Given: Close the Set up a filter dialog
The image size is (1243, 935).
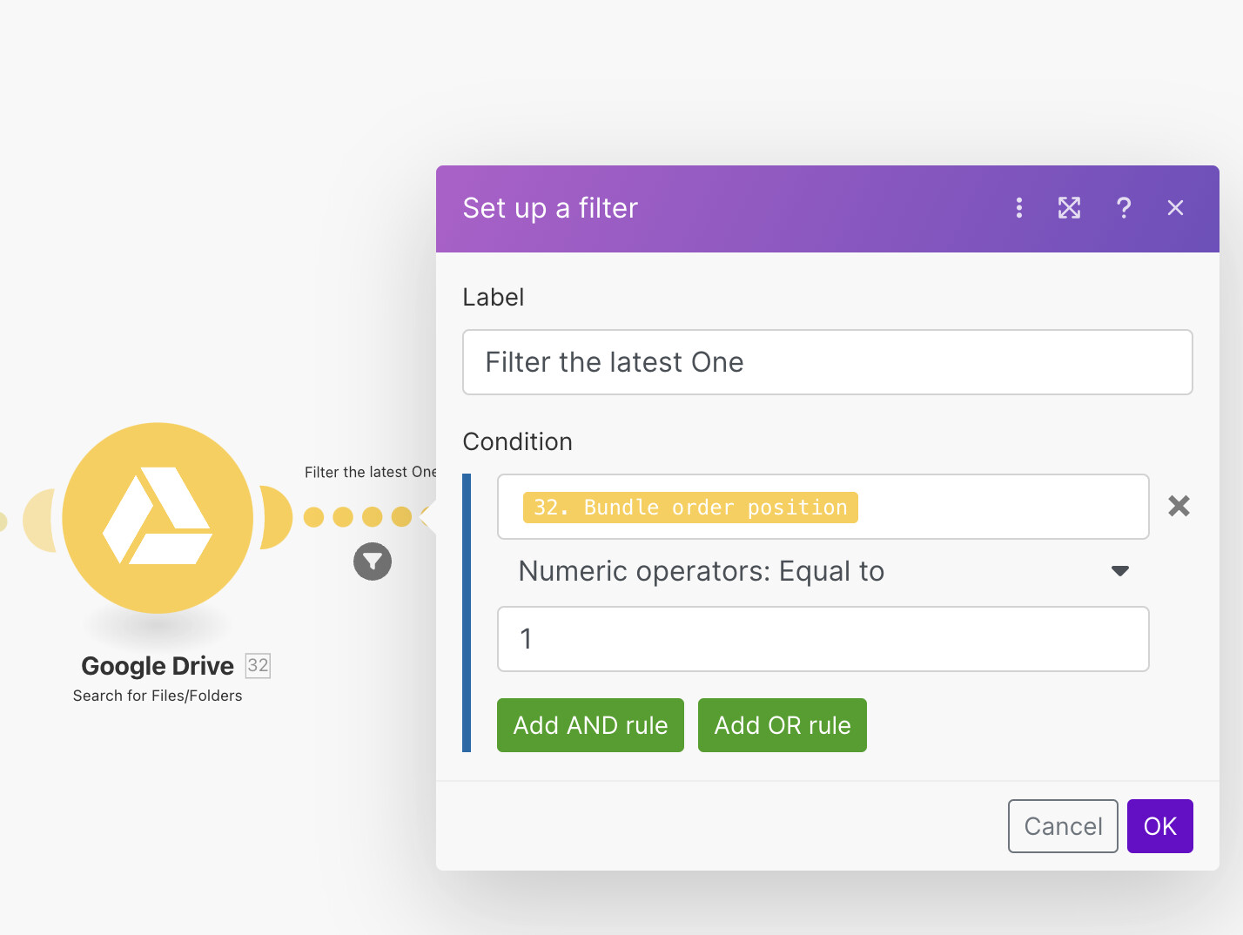Looking at the screenshot, I should pyautogui.click(x=1175, y=208).
